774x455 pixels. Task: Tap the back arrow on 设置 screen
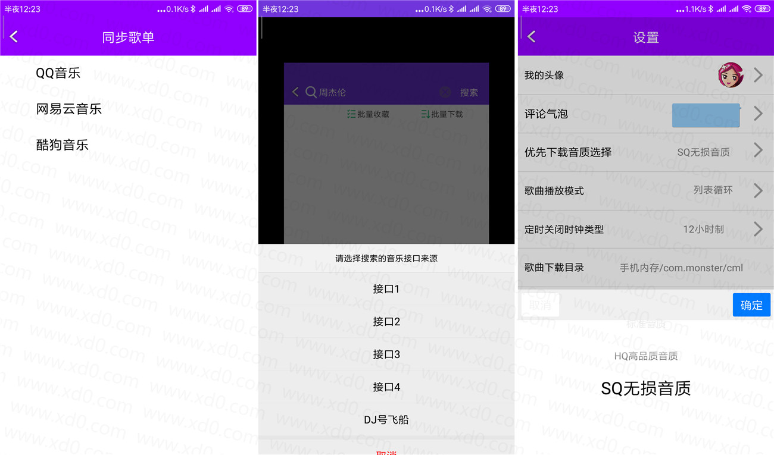(x=530, y=36)
